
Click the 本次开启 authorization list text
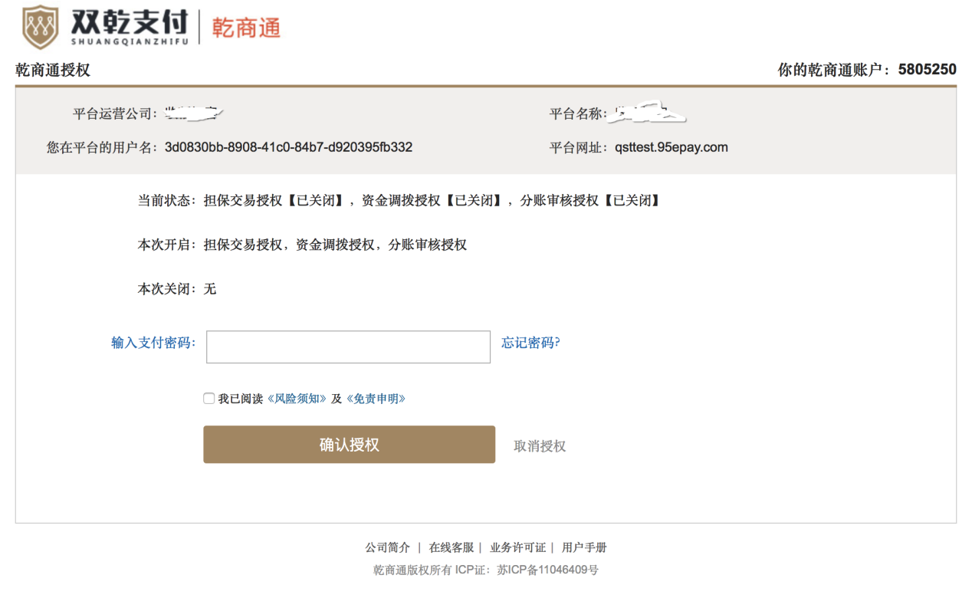[x=335, y=245]
